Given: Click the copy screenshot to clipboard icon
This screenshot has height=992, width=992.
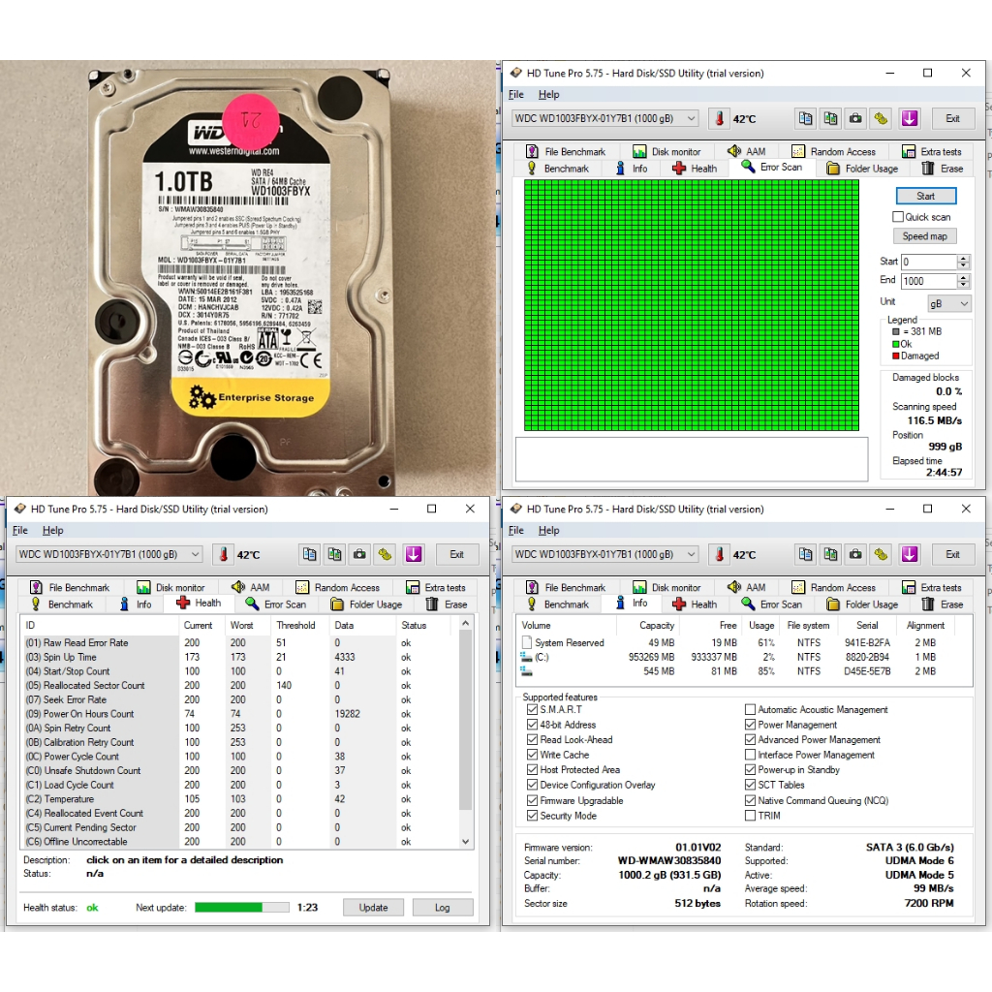Looking at the screenshot, I should pos(830,118).
